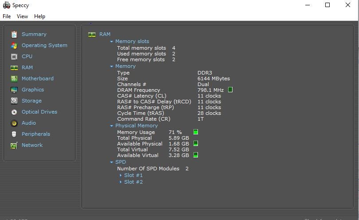Open the Help menu

point(39,16)
